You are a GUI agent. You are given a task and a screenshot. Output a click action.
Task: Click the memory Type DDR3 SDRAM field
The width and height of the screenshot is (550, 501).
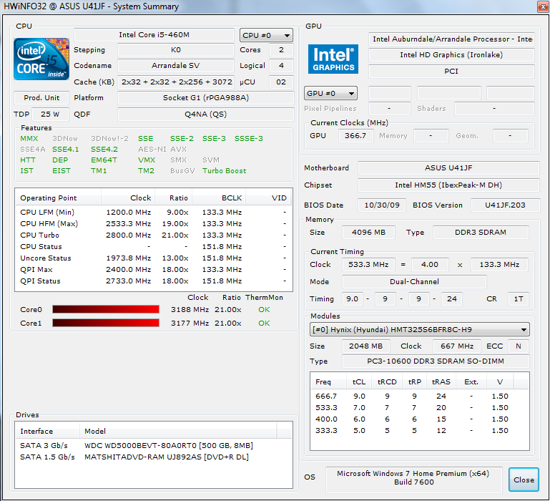click(481, 233)
